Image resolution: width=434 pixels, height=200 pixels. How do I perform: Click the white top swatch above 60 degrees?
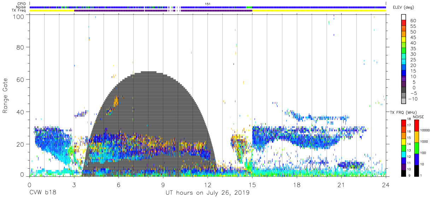(x=403, y=17)
